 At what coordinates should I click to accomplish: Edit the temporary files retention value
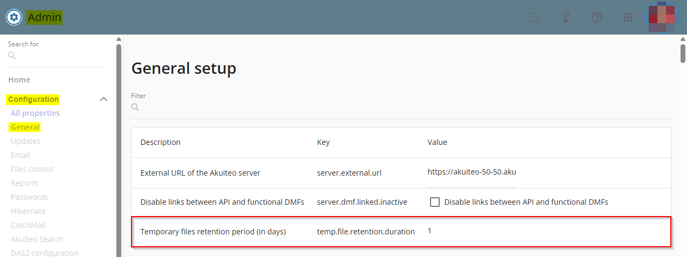(430, 231)
